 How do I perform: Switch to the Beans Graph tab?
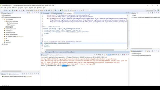71,52
